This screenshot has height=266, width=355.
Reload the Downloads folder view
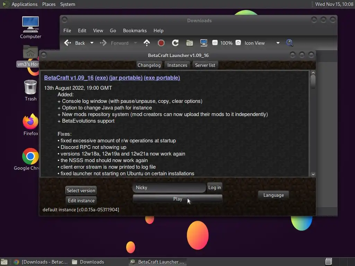tap(175, 43)
